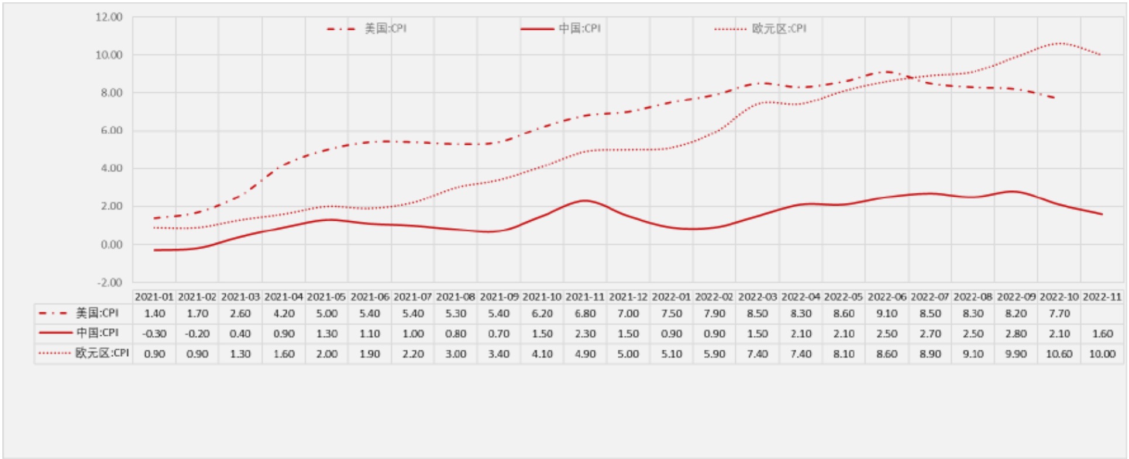Viewport: 1129px width, 459px height.
Task: Click the 美国:CPI cell 7.90 for 2022-02
Action: [714, 314]
